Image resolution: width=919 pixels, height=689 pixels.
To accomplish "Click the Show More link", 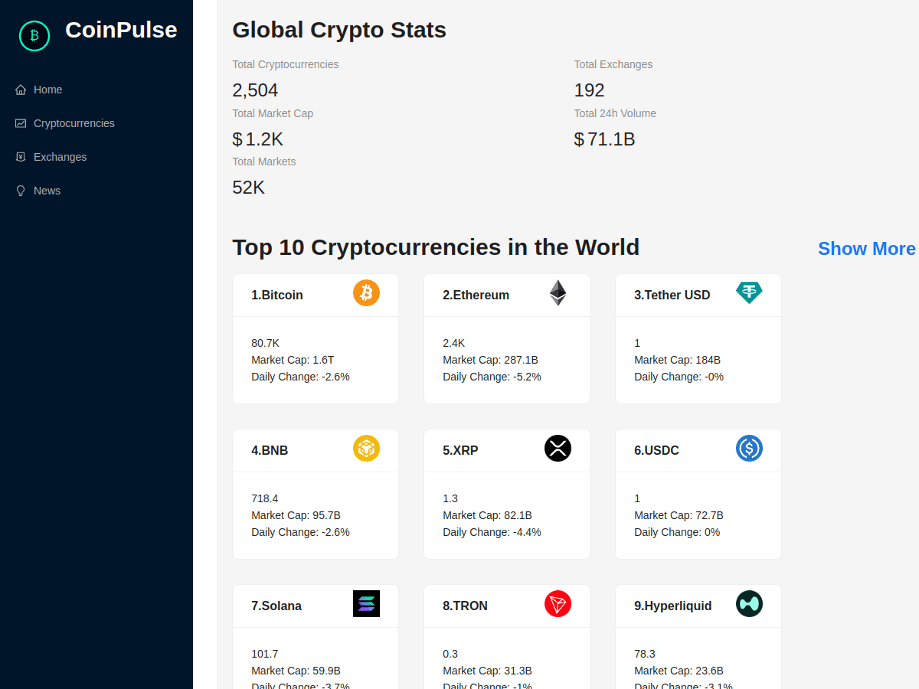I will (867, 249).
